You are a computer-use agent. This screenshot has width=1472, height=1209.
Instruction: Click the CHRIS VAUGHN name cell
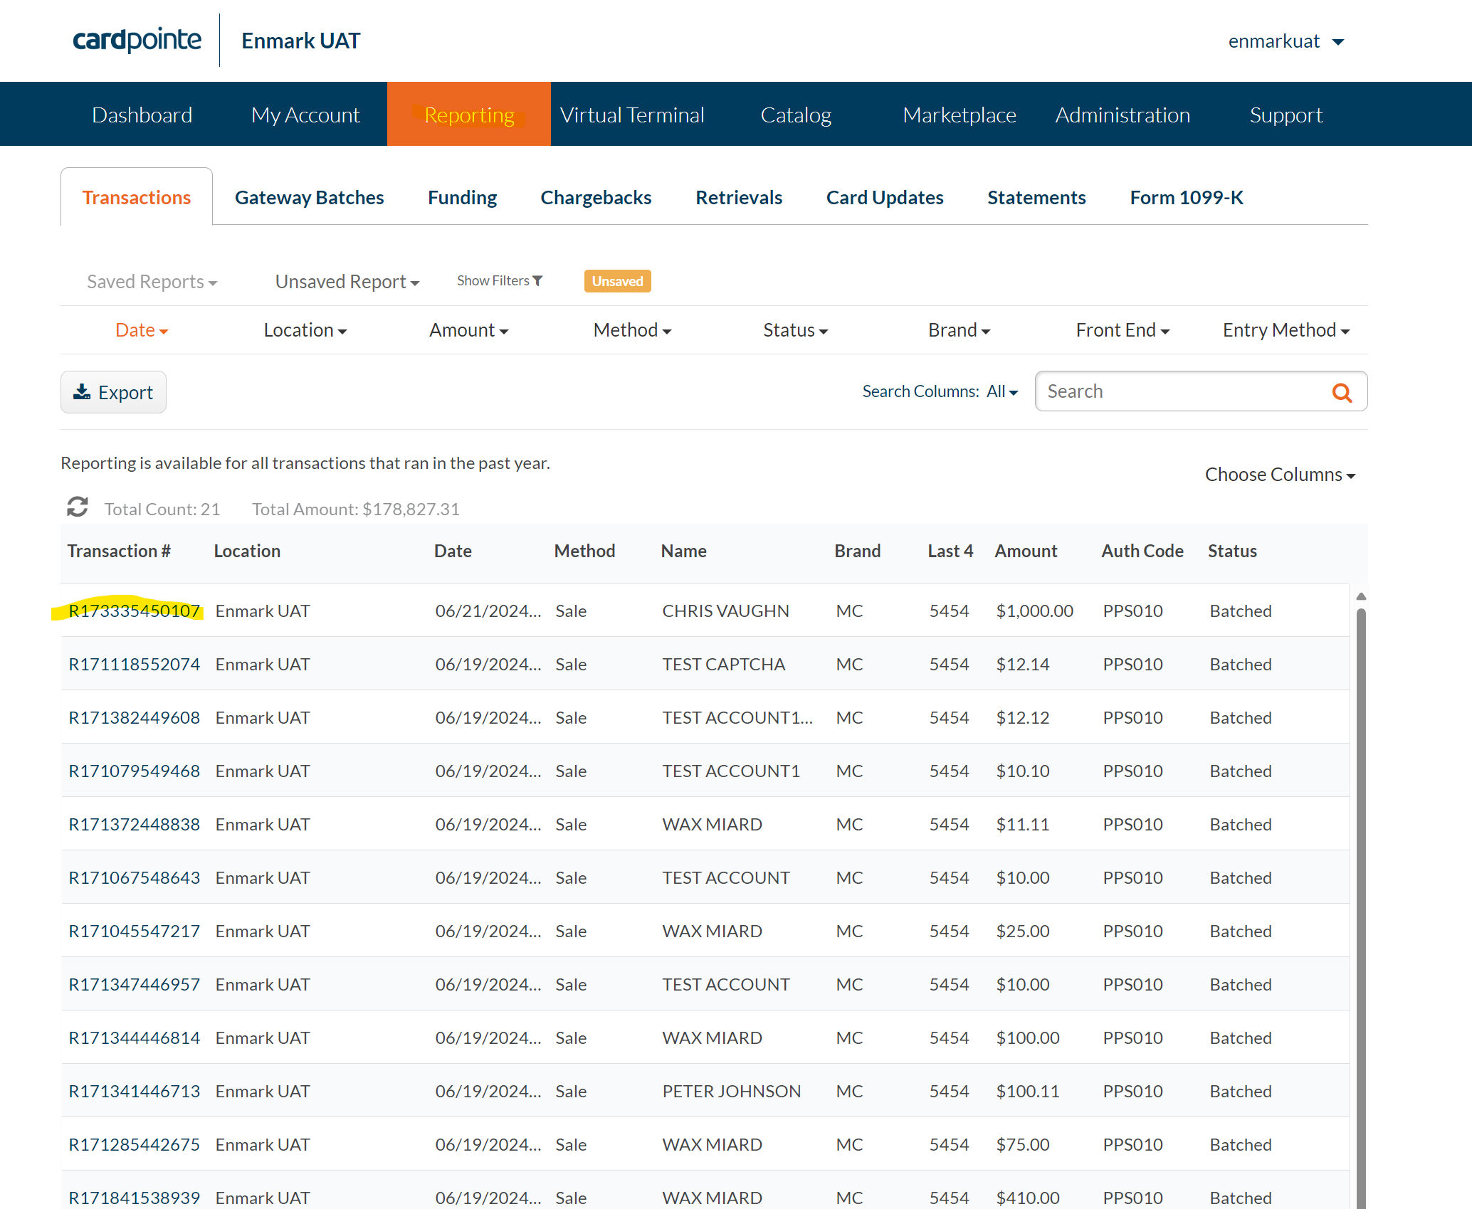click(725, 611)
